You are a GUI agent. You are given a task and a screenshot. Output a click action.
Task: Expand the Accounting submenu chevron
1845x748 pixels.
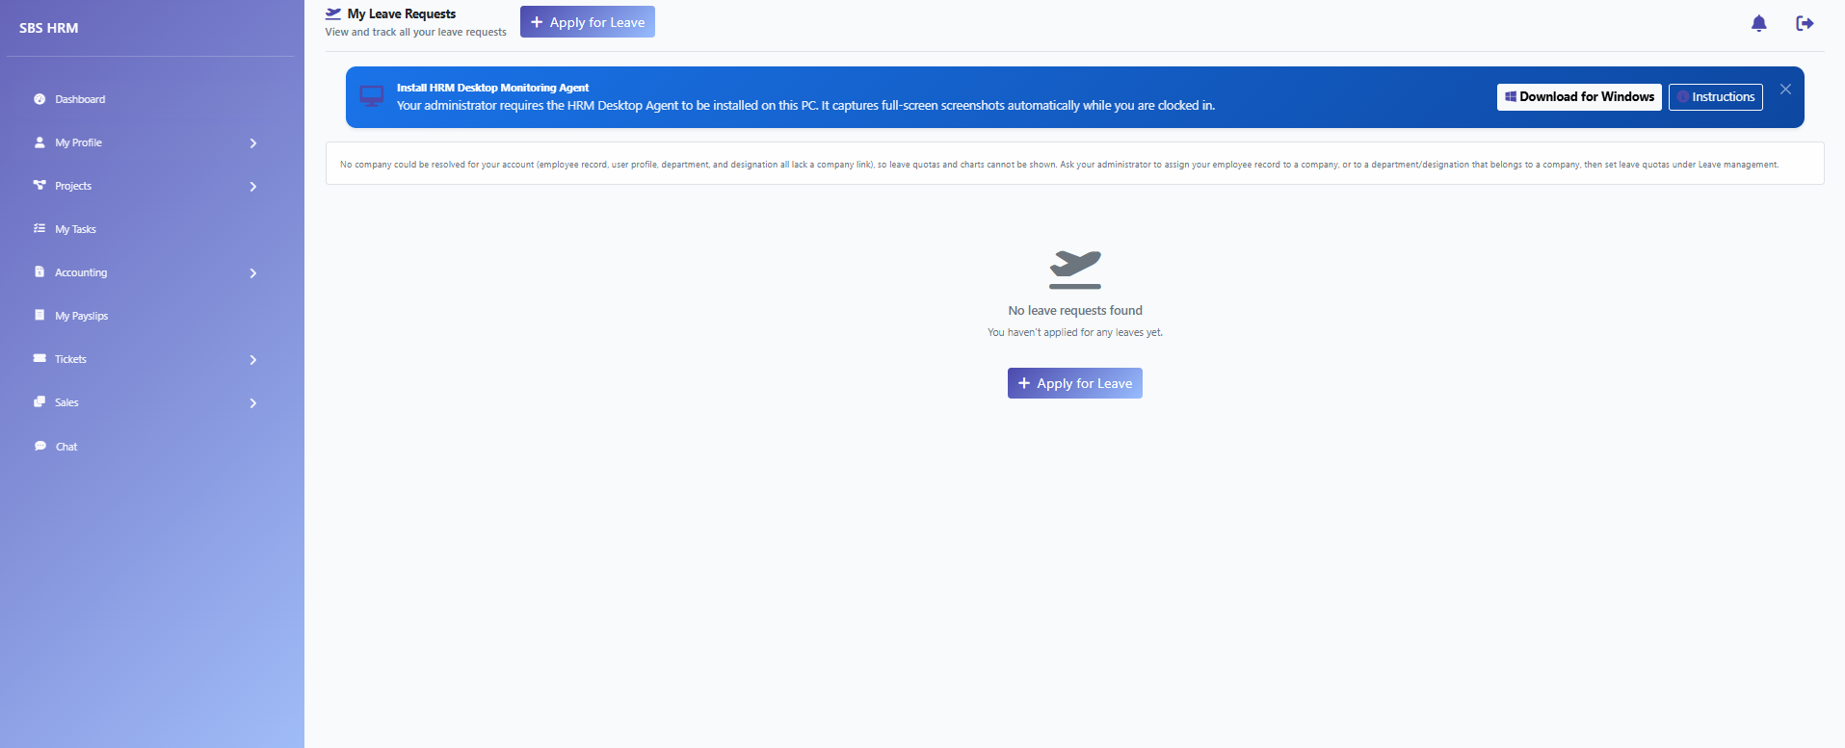click(x=253, y=272)
